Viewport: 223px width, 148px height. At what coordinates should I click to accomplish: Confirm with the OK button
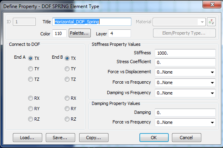pyautogui.click(x=154, y=138)
